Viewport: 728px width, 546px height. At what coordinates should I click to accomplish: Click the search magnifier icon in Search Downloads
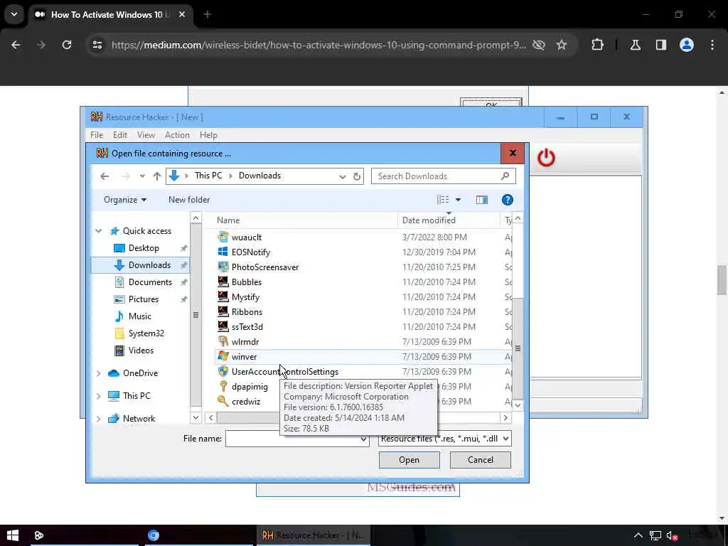(505, 176)
